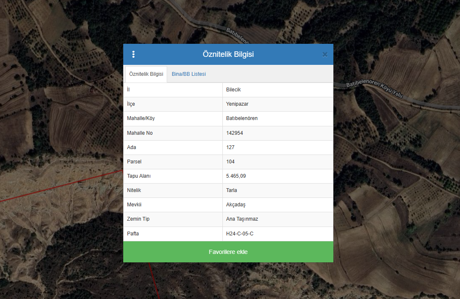Select the Ada value 127
Viewport: 460px width, 299px height.
click(230, 147)
